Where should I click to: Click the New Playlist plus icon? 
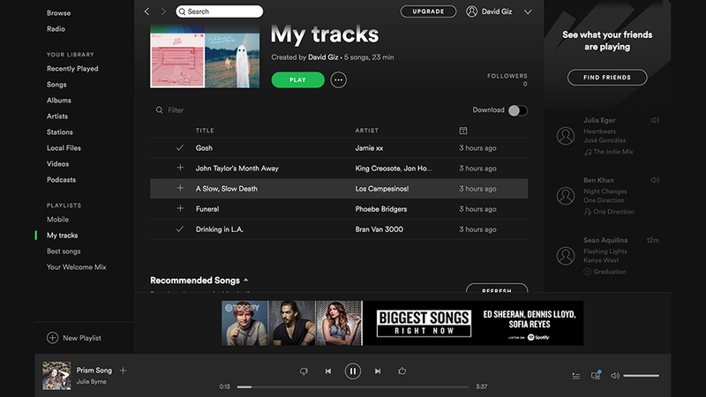[52, 338]
